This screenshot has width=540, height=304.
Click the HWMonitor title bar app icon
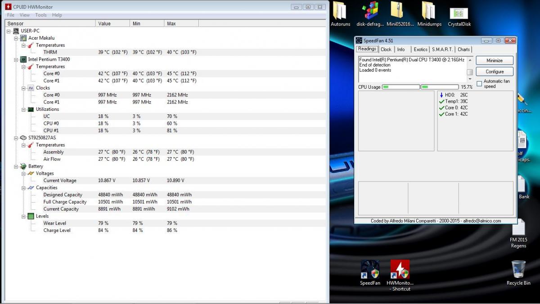[x=8, y=7]
